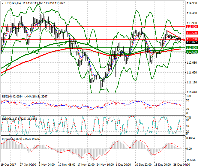Select the green 112.800 support level label
This screenshot has width=198, height=168.
coord(191,48)
